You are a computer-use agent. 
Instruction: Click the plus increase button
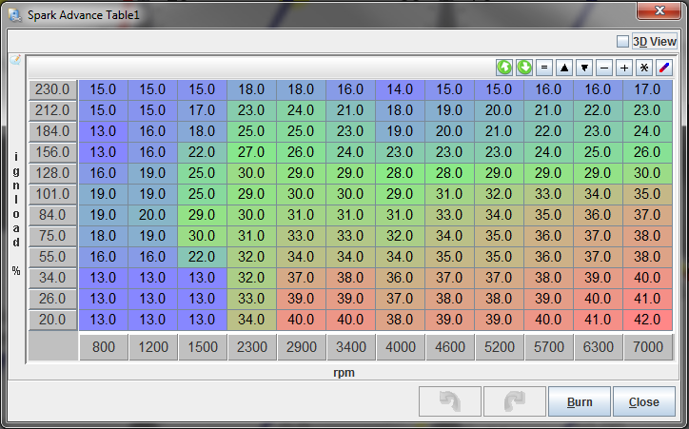[x=624, y=68]
